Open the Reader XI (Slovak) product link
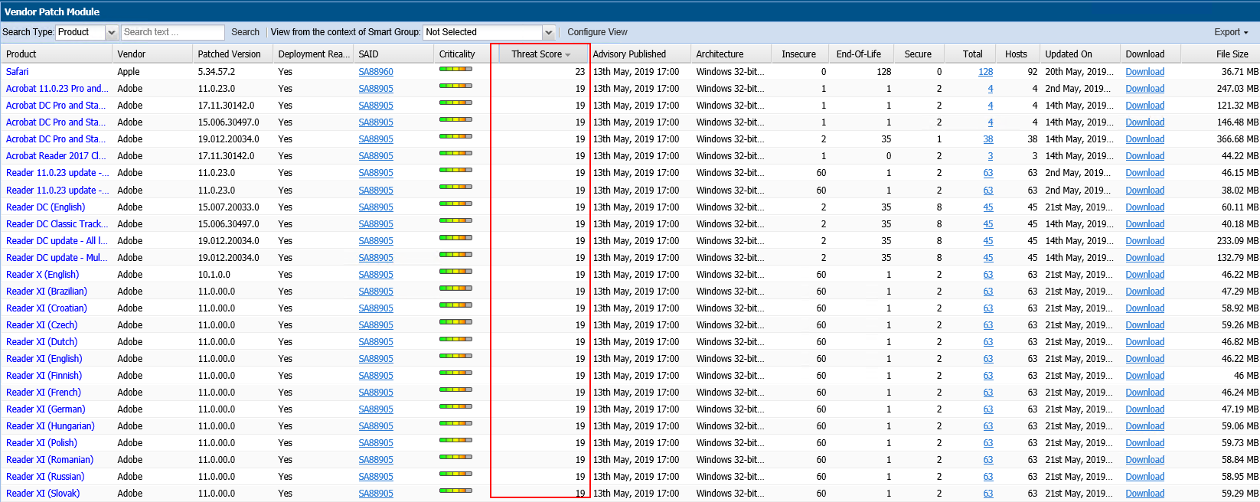 (x=43, y=494)
